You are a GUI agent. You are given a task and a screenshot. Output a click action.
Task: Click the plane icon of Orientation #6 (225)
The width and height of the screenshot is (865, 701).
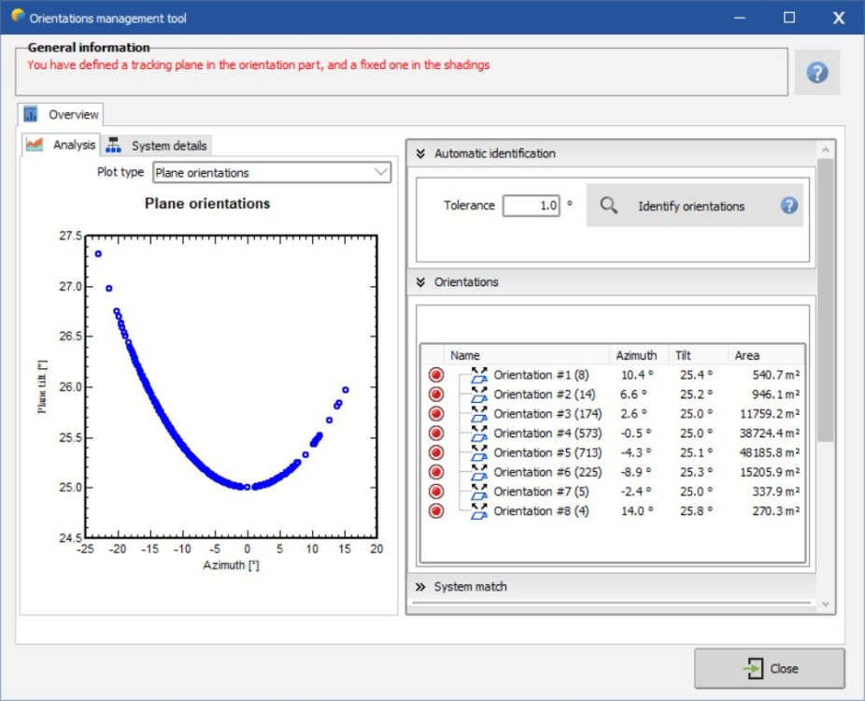point(479,473)
